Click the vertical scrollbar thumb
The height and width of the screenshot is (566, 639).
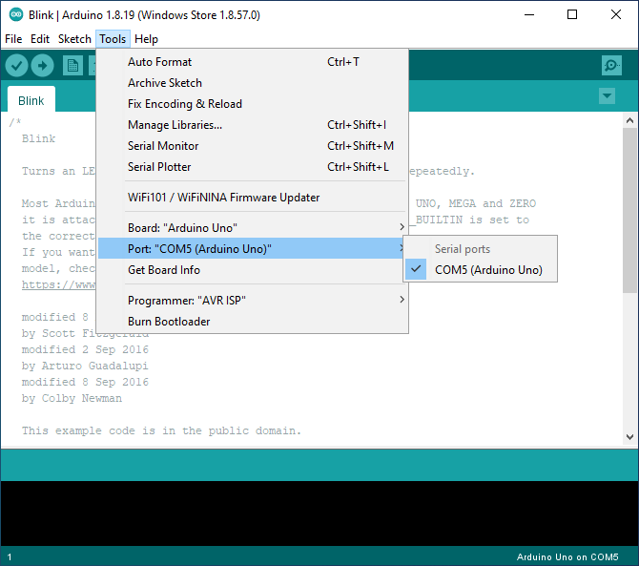tap(629, 210)
